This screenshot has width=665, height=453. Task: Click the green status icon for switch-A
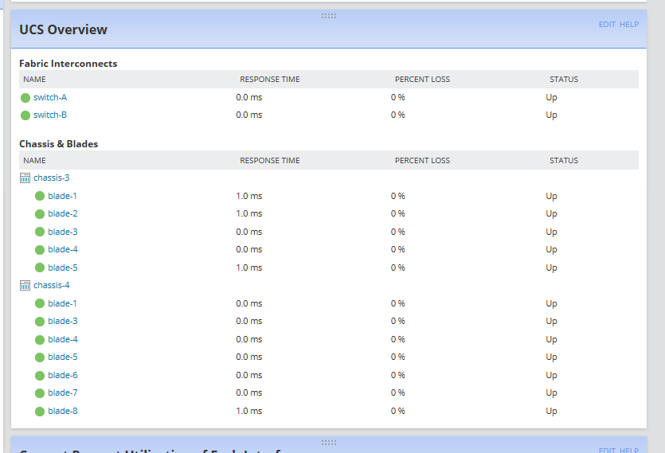[x=25, y=98]
